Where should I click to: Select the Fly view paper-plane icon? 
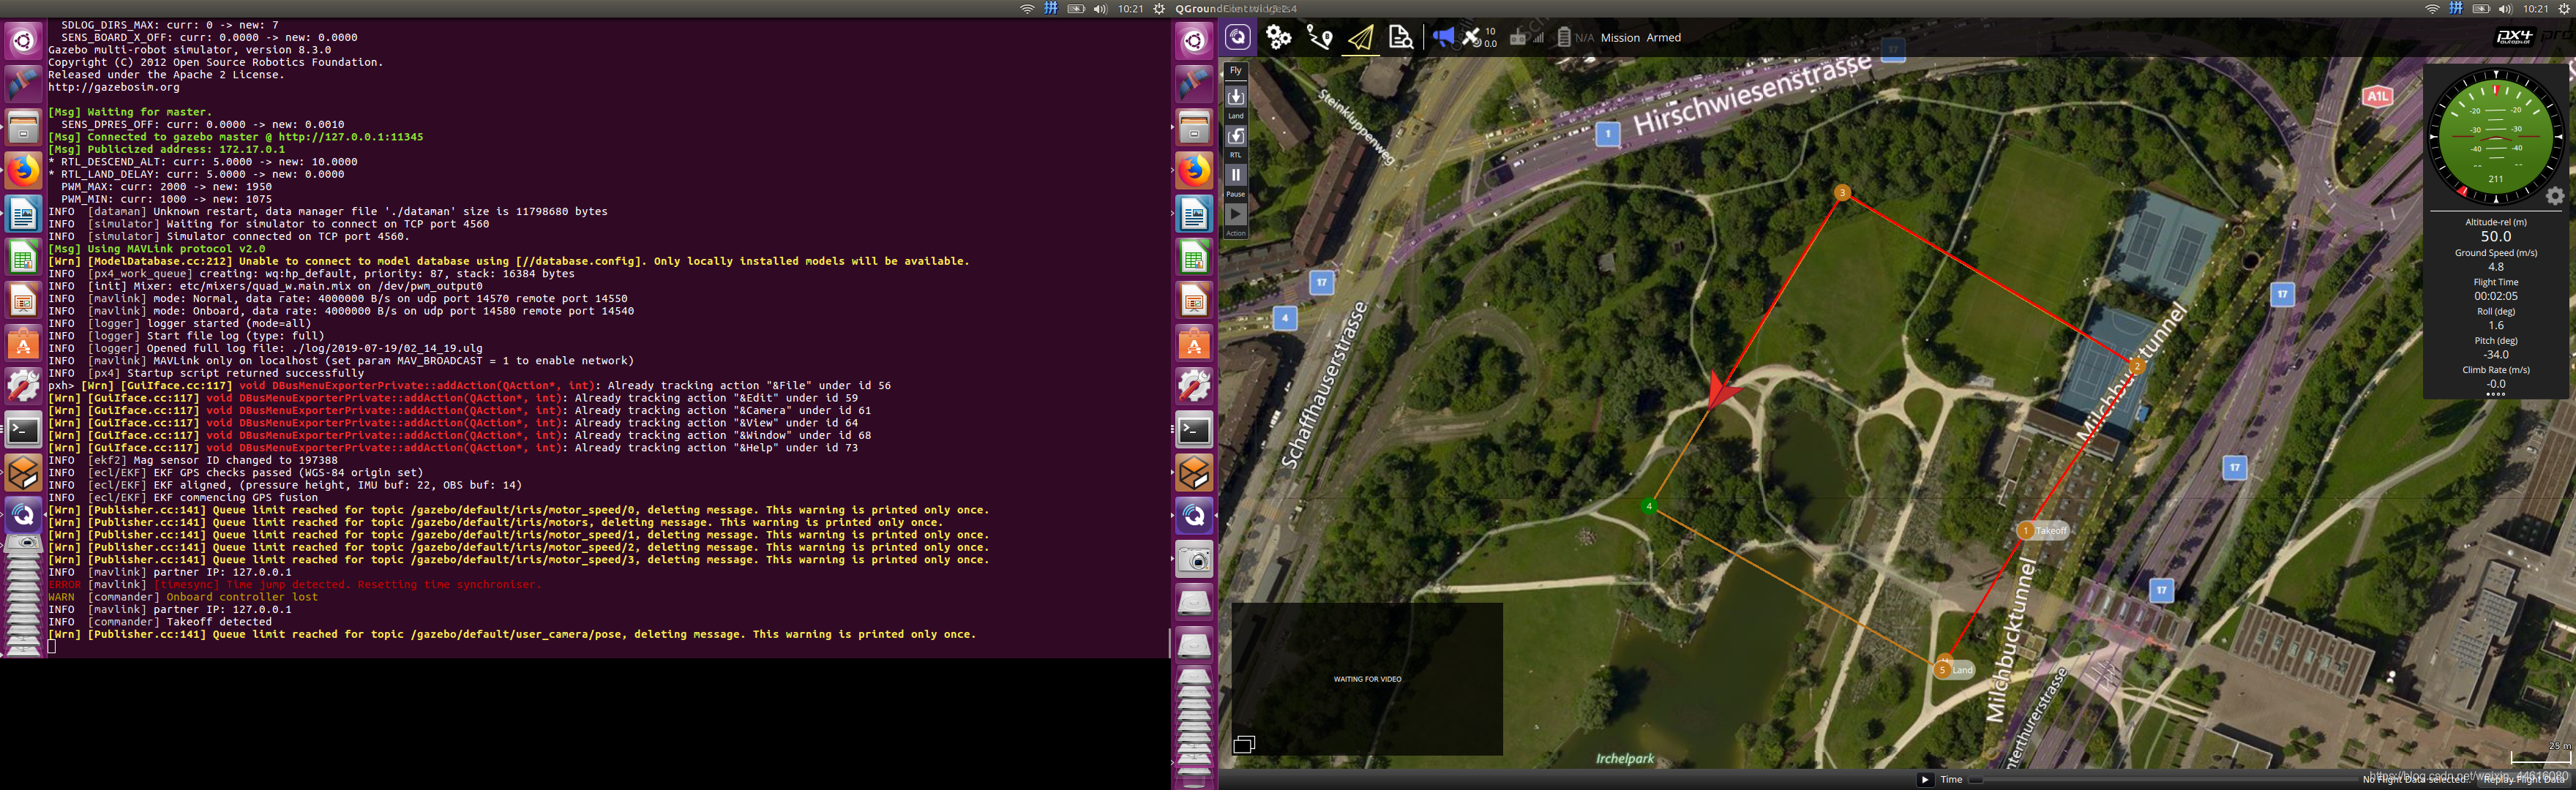pos(1361,38)
